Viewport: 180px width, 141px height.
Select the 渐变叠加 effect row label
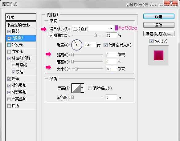tap(19, 92)
